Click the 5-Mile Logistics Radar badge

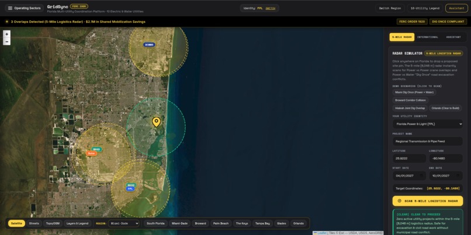tap(444, 53)
